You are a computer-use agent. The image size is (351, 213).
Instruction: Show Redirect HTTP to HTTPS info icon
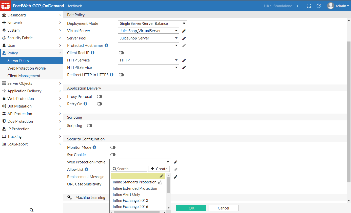[111, 75]
